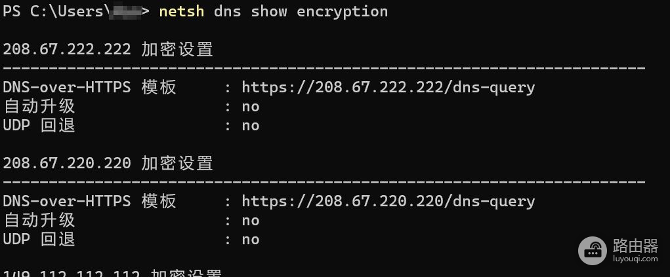Select the 208.67.220.220 加密设置 heading

[108, 164]
